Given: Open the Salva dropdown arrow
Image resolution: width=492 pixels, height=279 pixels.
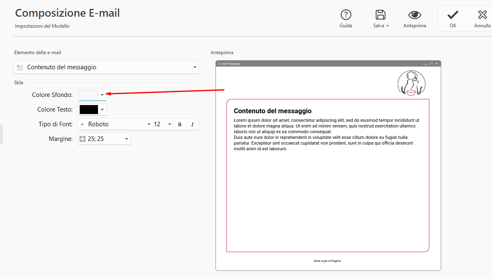Looking at the screenshot, I should pyautogui.click(x=388, y=26).
